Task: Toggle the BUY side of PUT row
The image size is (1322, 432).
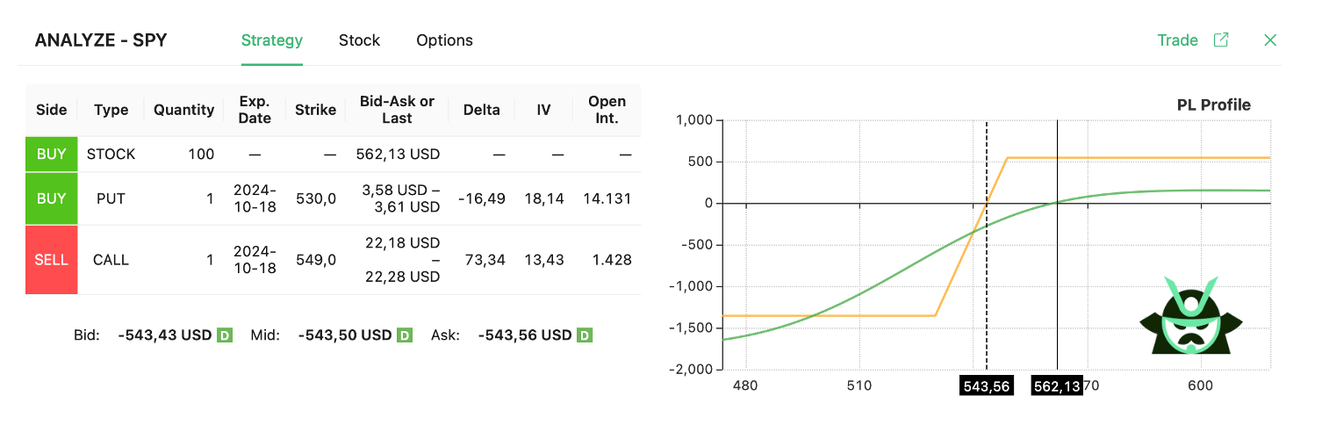Action: click(52, 198)
